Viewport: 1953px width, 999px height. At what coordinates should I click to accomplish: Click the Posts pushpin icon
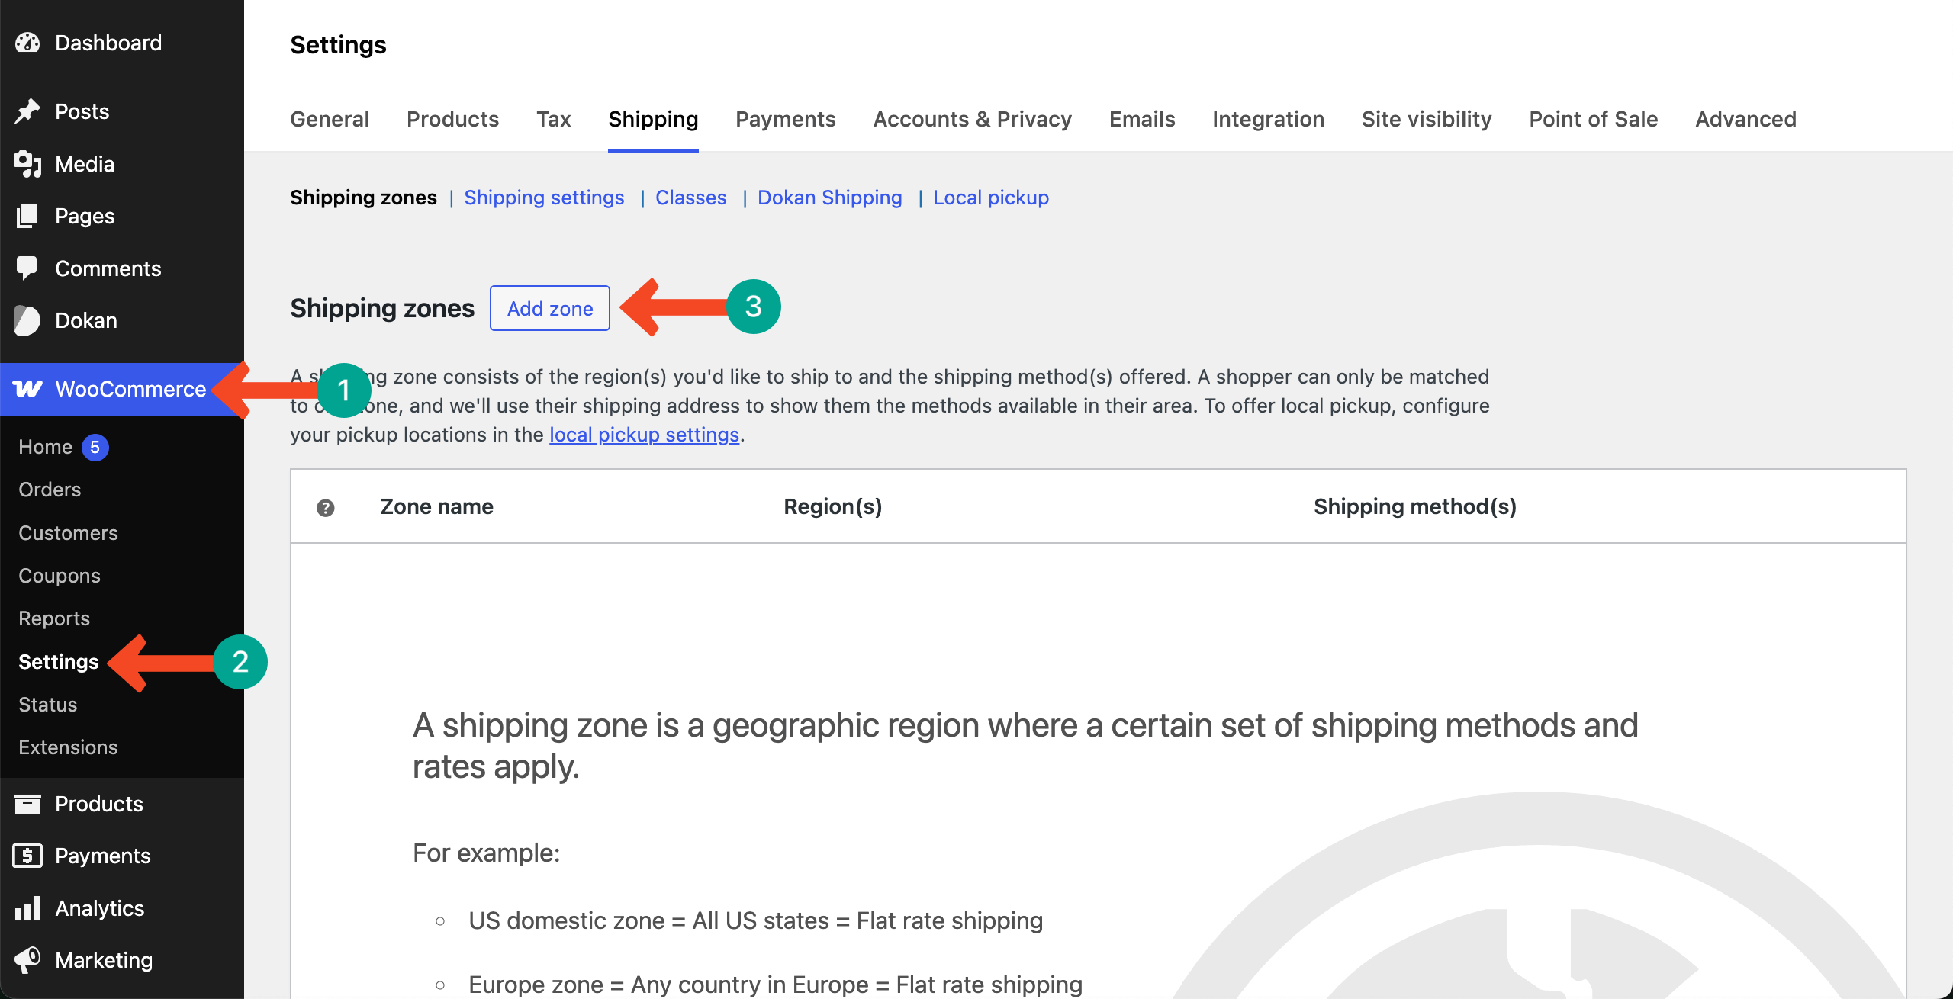point(27,111)
